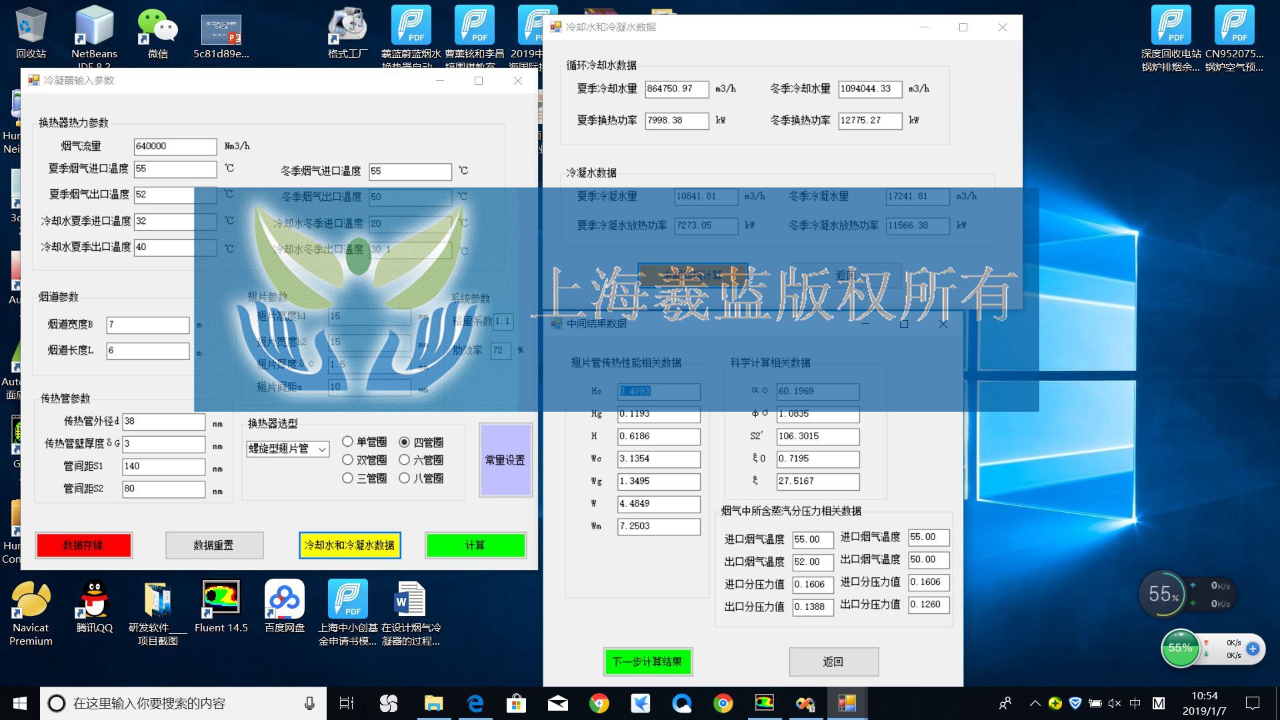
Task: Expand 螺旋型翅片管 heat exchanger type dropdown
Action: point(323,449)
